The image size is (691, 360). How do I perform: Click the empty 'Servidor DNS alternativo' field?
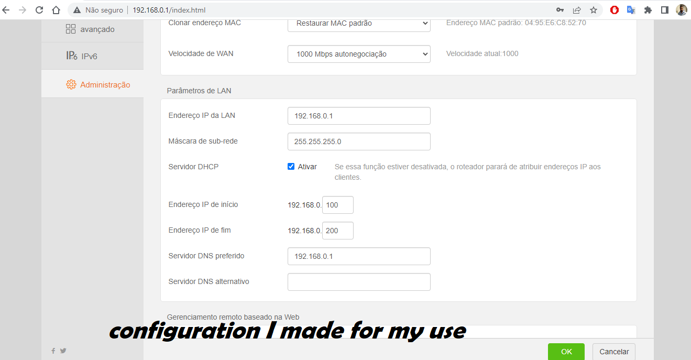coord(359,282)
